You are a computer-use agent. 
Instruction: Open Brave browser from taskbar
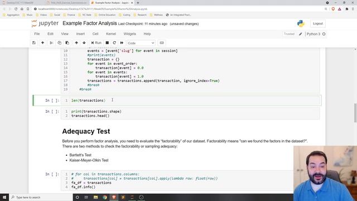pyautogui.click(x=114, y=197)
